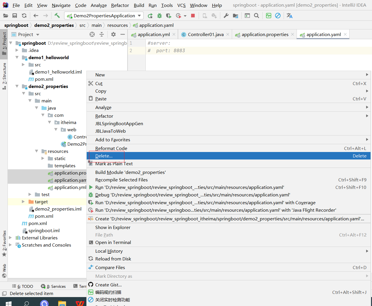Click demo2_properties in the breadcrumb bar
This screenshot has width=372, height=306.
54,25
